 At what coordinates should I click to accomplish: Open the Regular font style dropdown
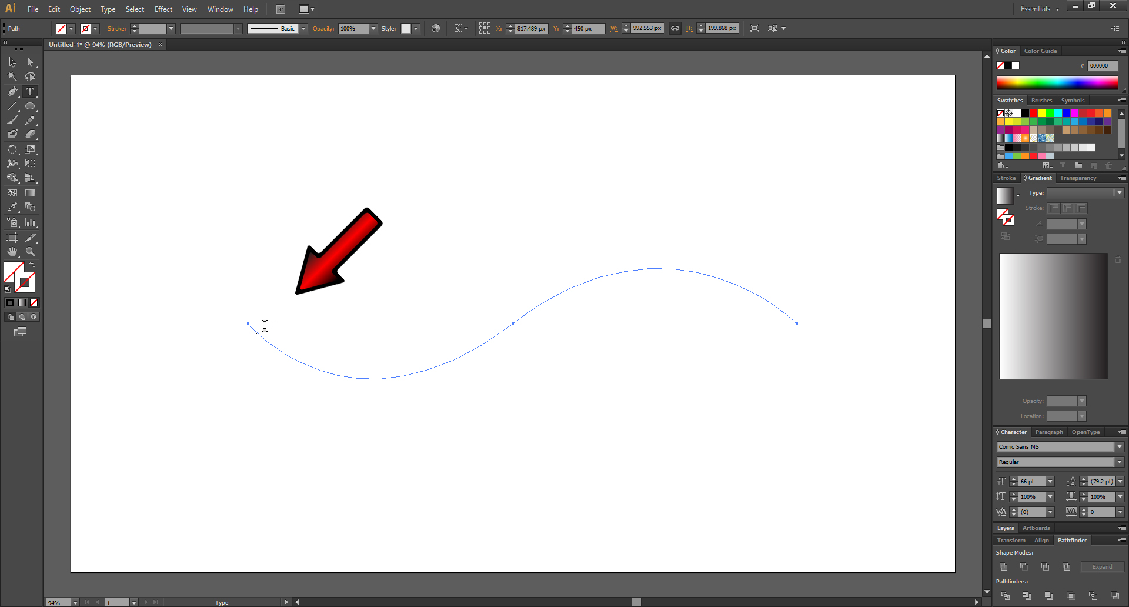coord(1120,462)
